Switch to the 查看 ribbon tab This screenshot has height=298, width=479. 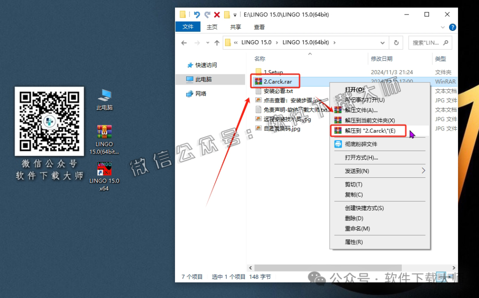click(x=259, y=27)
